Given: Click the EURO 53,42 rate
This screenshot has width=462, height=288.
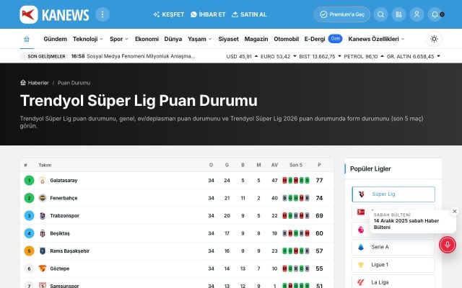Looking at the screenshot, I should click(x=279, y=56).
